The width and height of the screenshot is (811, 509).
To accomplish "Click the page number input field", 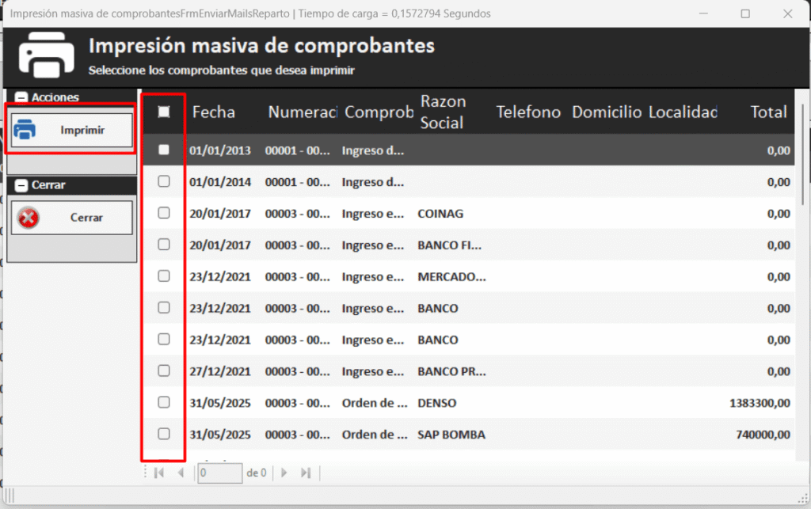I will [220, 473].
